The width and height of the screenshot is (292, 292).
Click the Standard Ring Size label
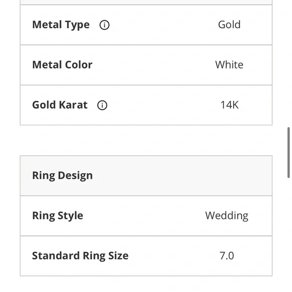(80, 256)
